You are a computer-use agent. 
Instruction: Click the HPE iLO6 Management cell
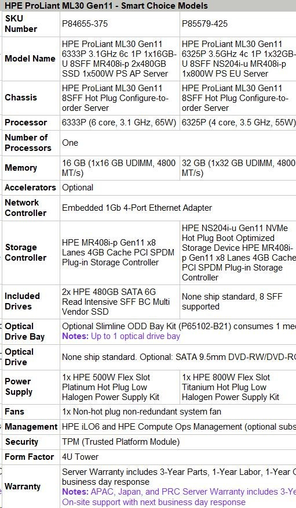178,427
